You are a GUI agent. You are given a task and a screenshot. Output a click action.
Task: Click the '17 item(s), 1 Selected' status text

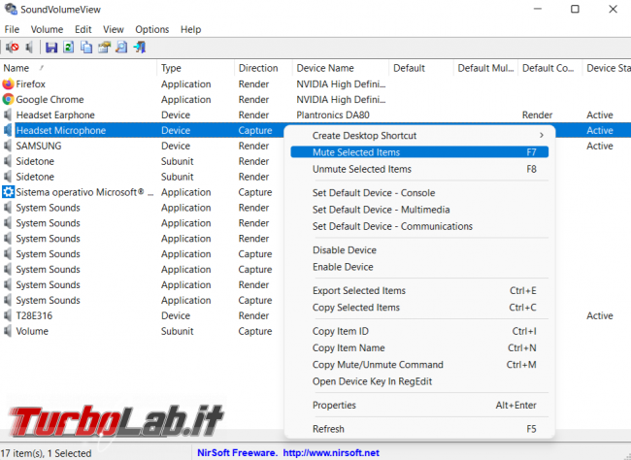(x=46, y=453)
